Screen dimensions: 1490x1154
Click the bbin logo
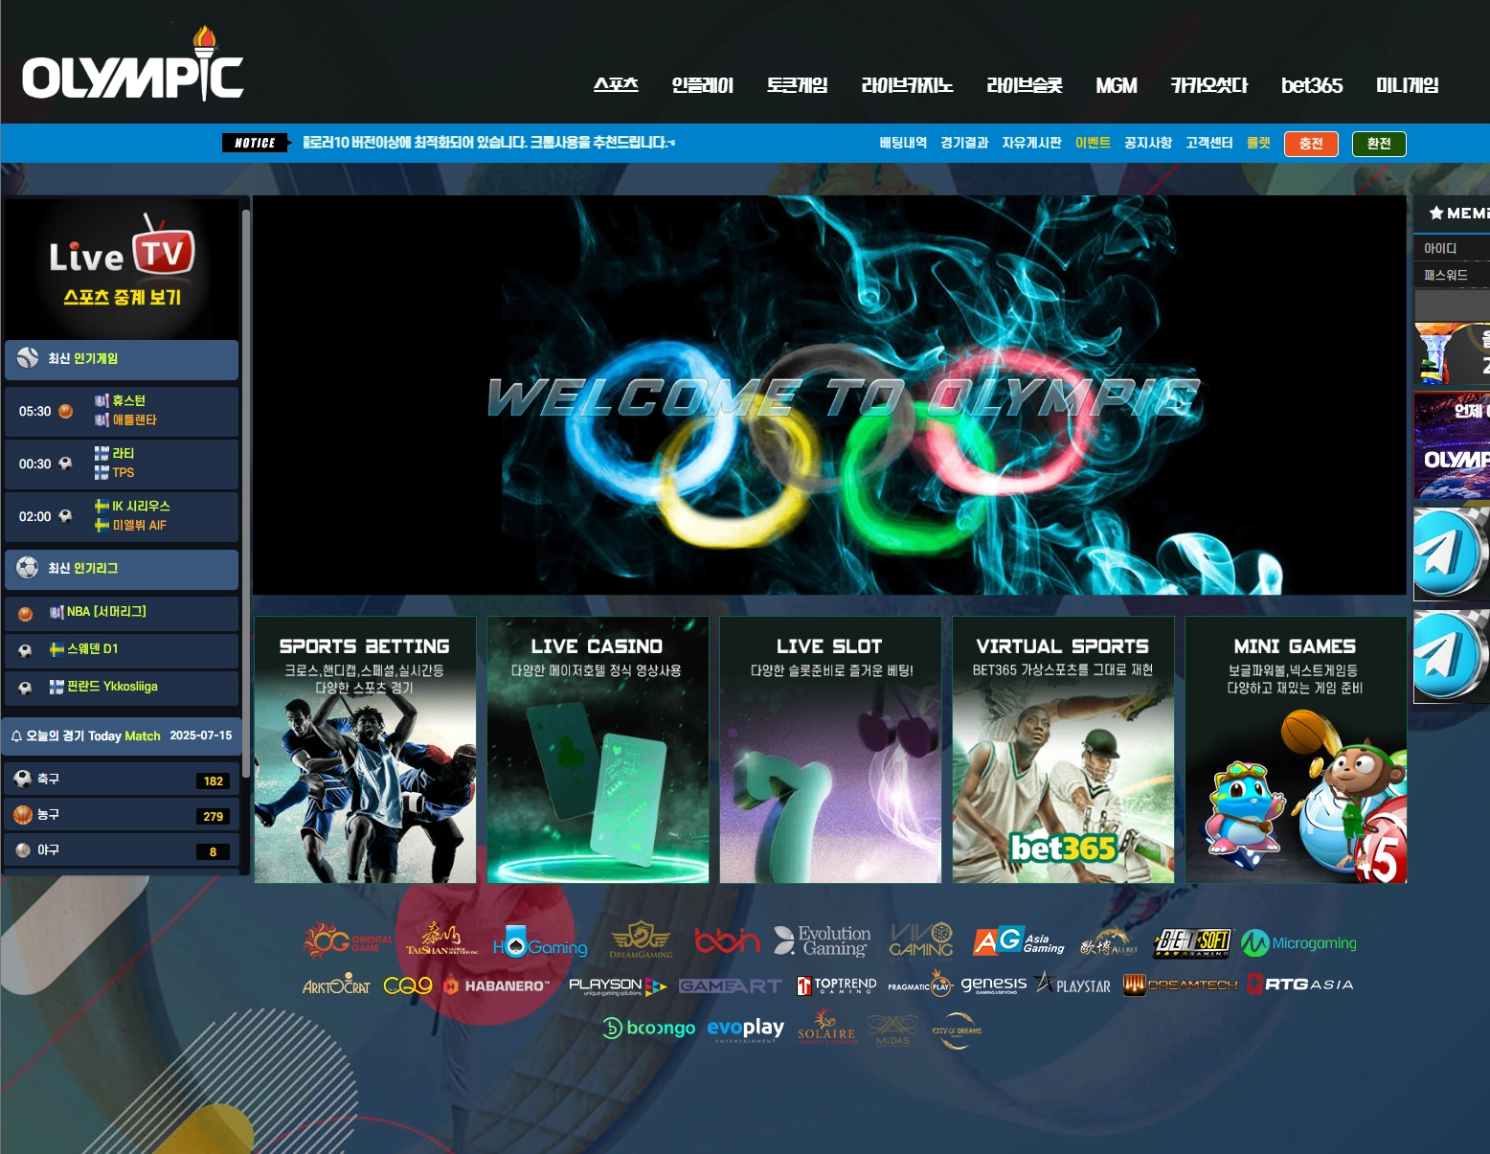point(727,941)
